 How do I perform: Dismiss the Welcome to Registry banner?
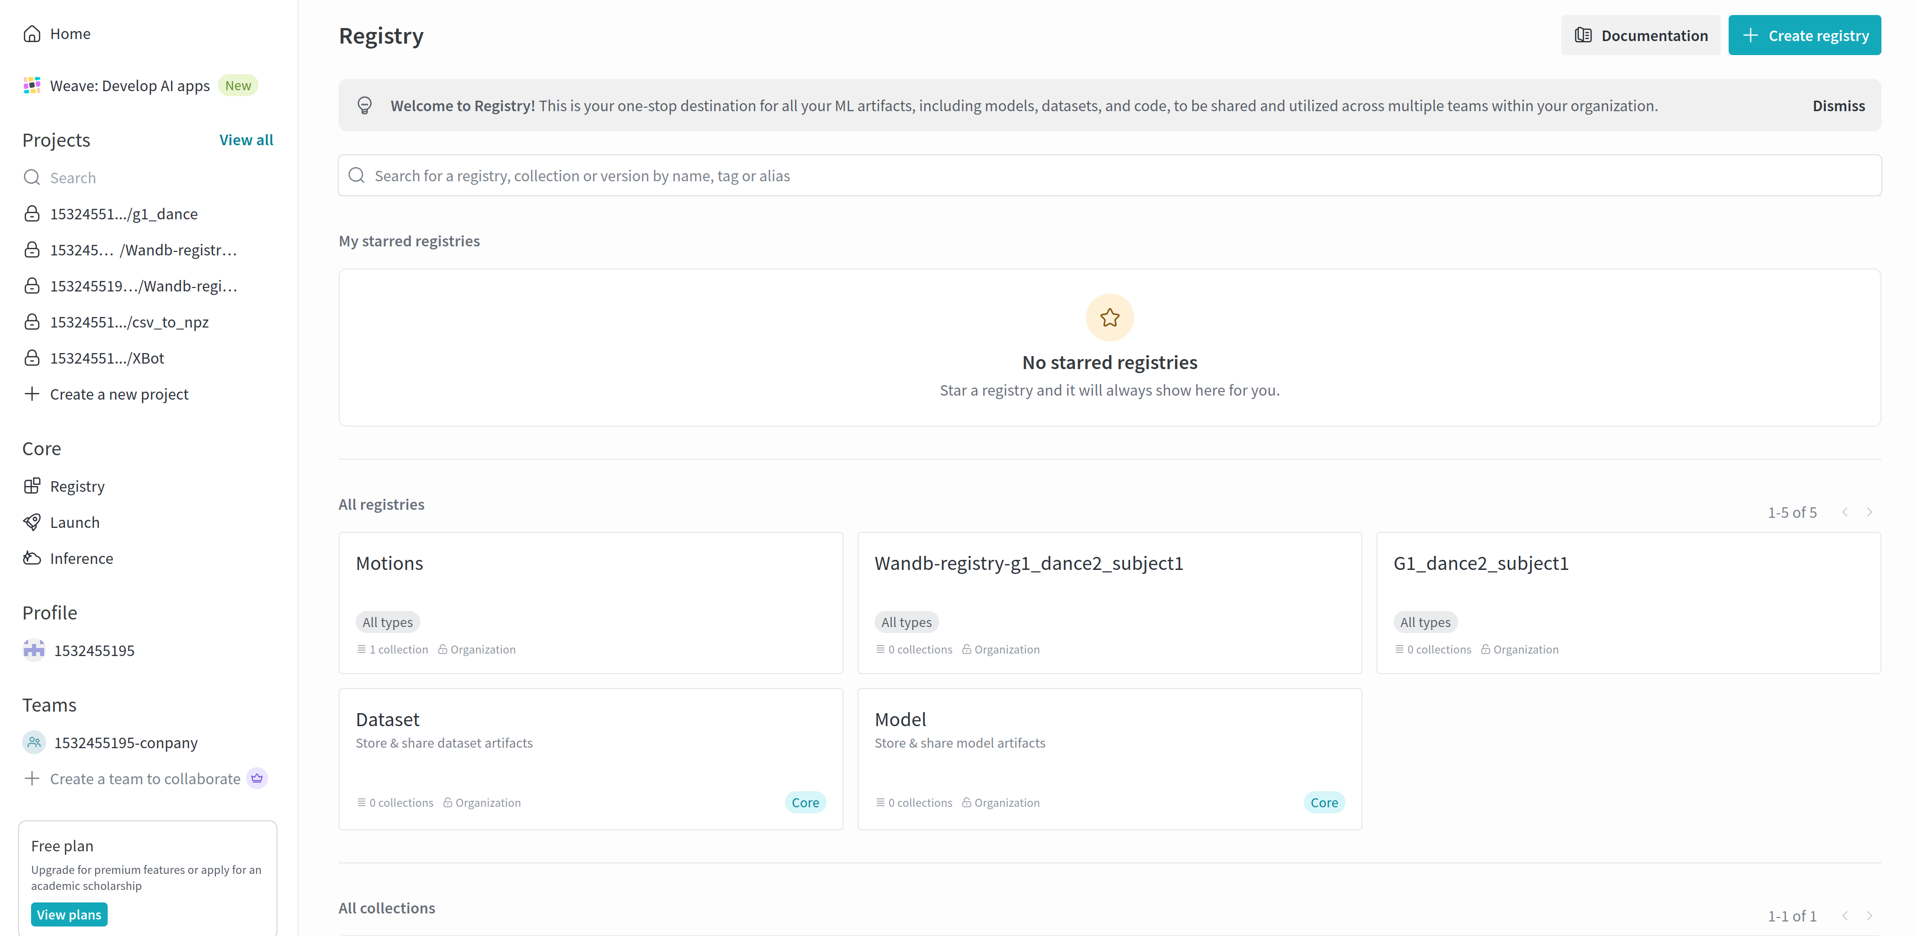(x=1838, y=106)
